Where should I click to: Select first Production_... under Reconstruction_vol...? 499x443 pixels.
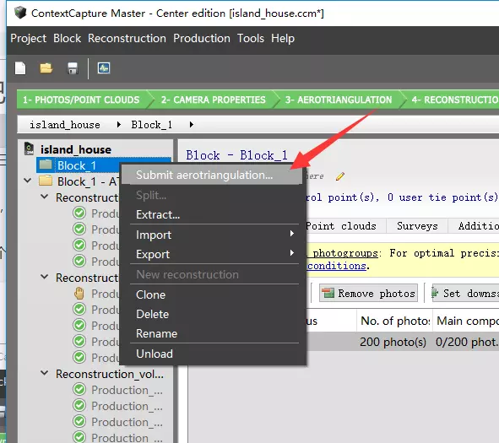click(x=127, y=390)
